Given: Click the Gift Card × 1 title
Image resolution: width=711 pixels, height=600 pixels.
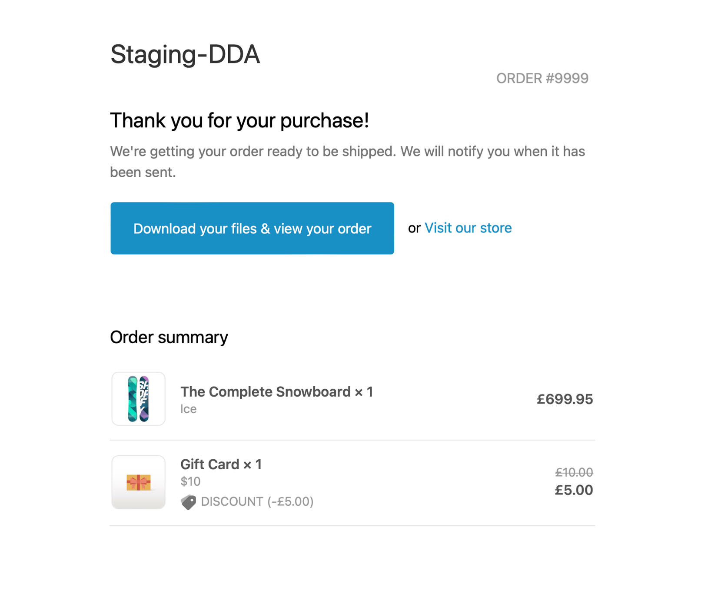Looking at the screenshot, I should 221,464.
